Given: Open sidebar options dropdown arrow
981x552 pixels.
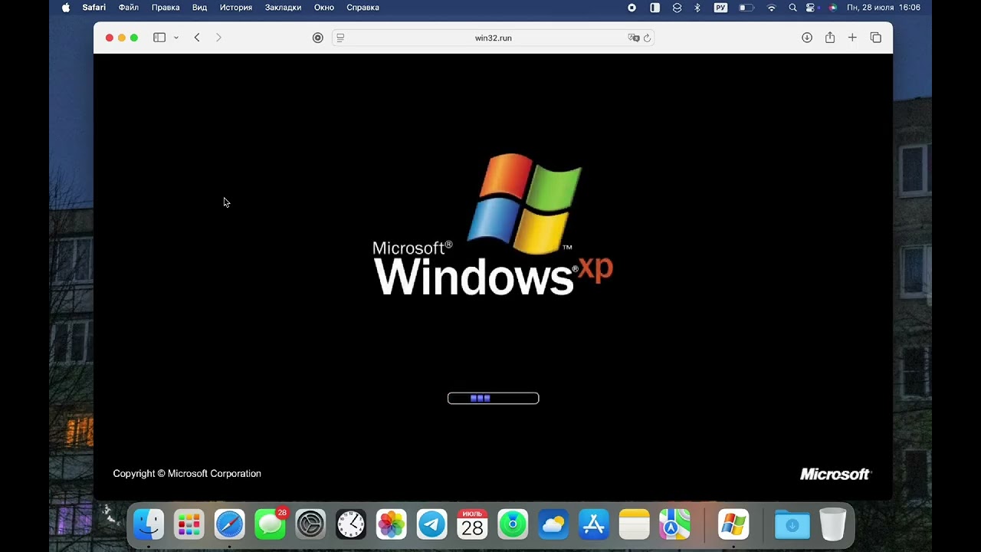Looking at the screenshot, I should [176, 38].
